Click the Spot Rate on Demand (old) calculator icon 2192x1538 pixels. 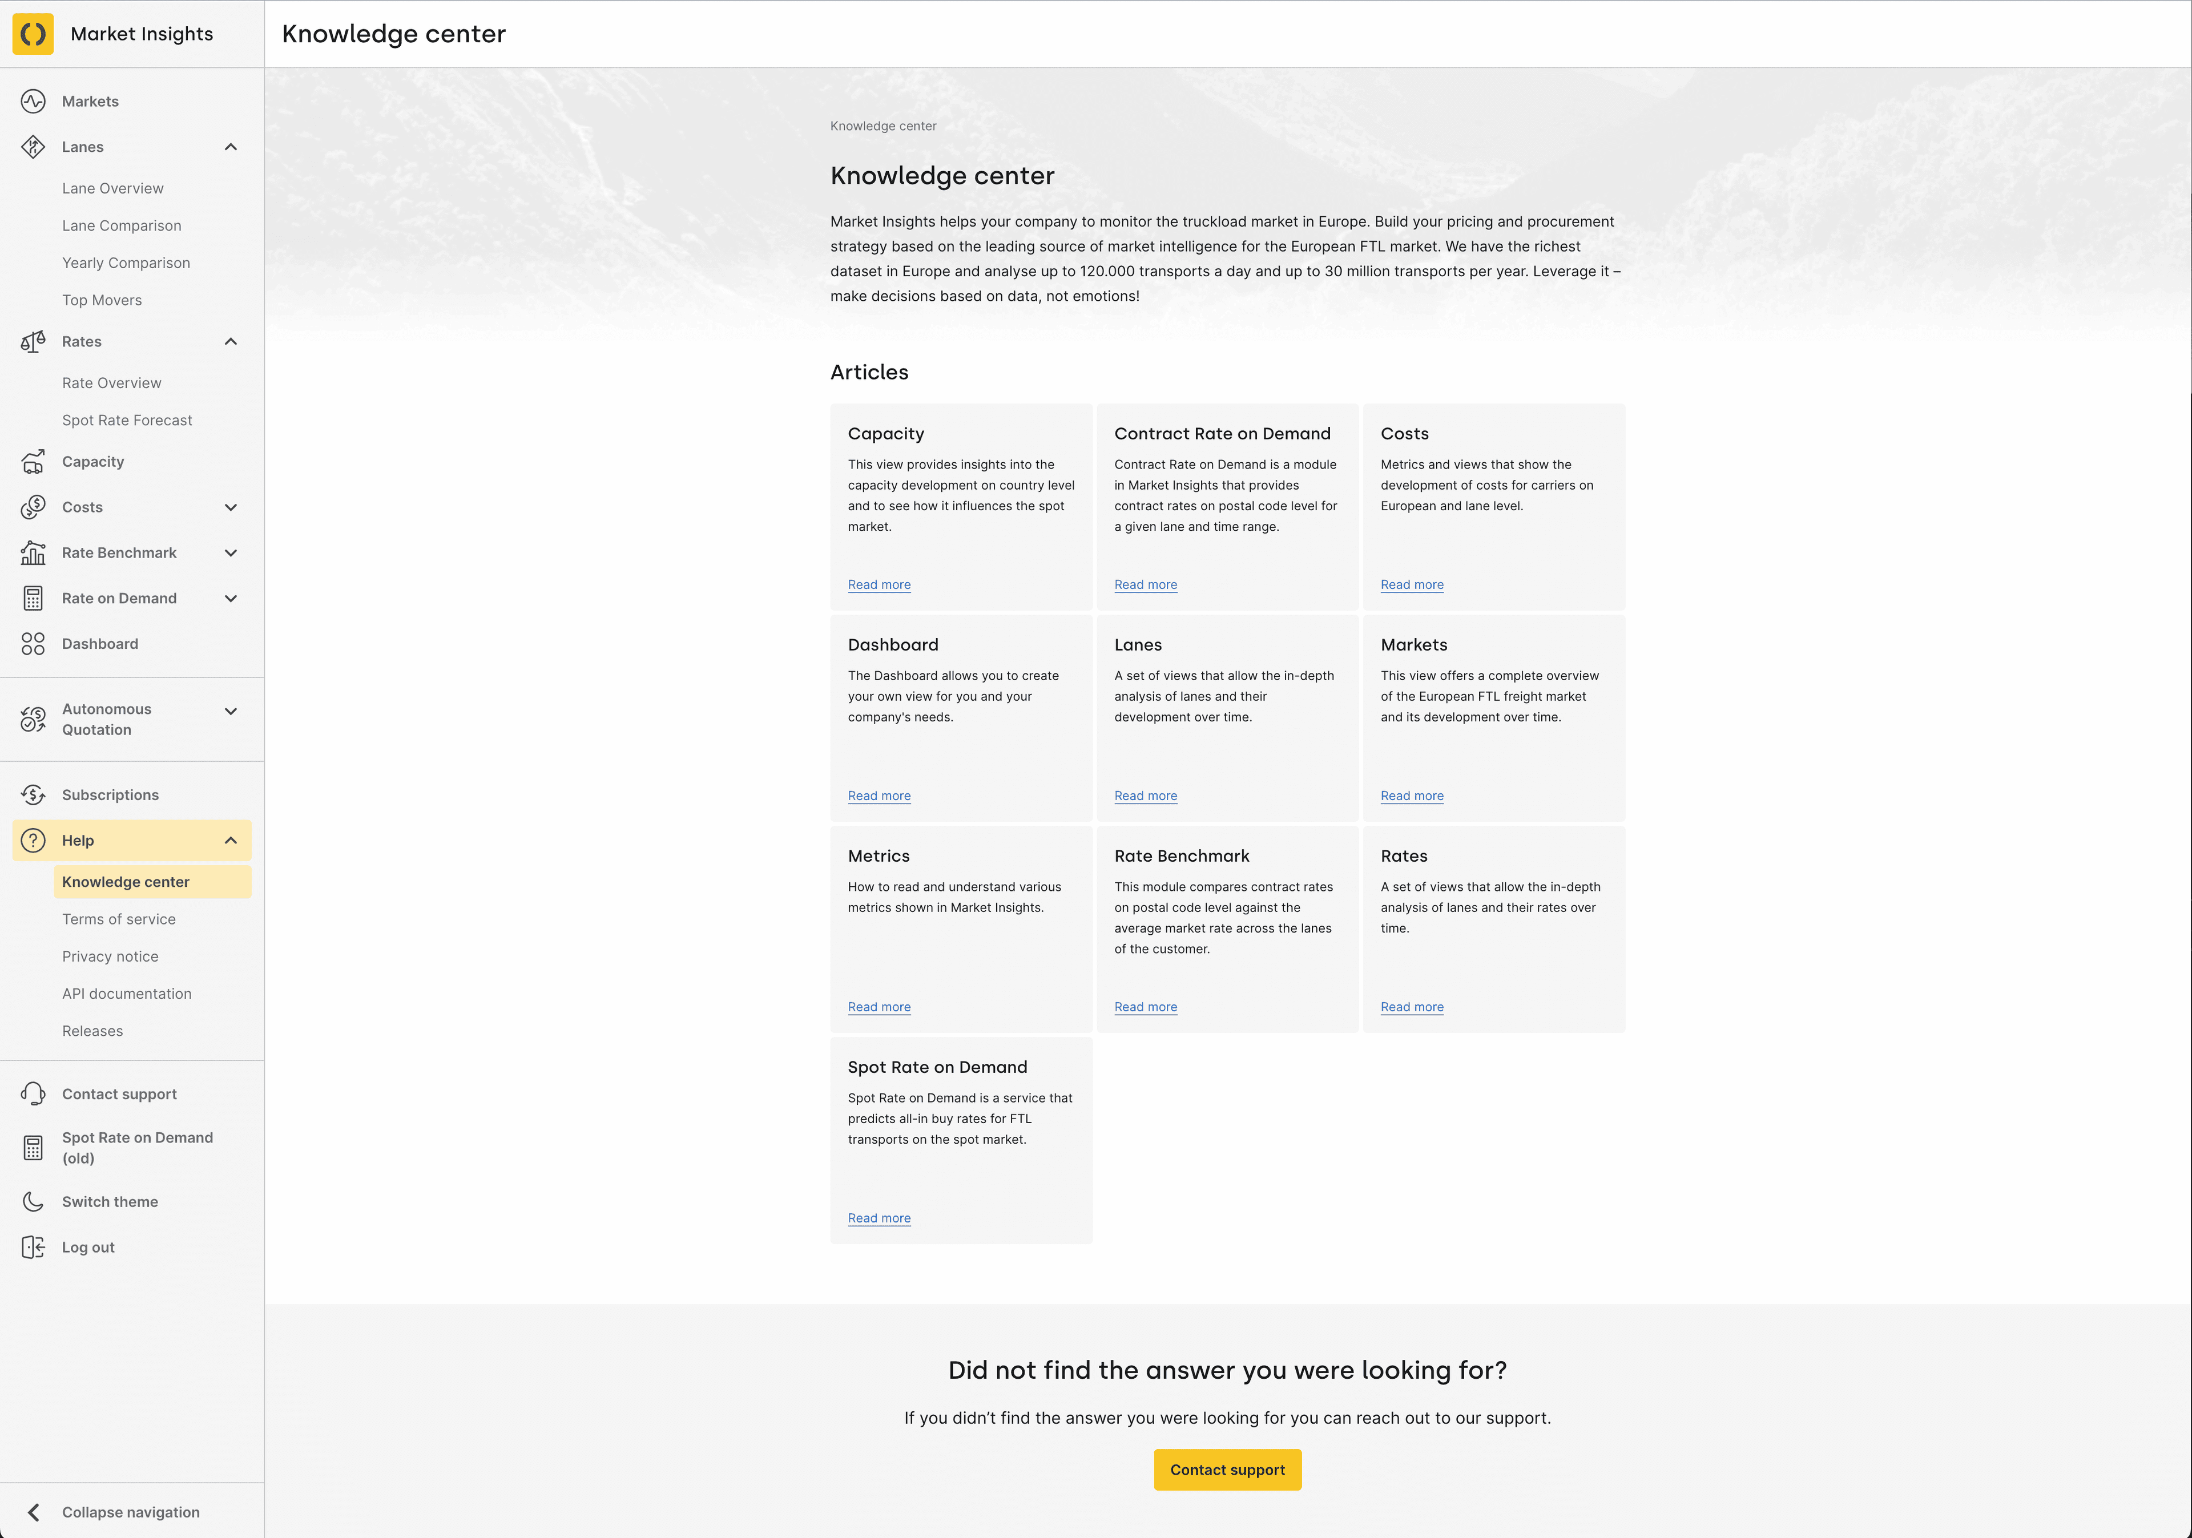tap(34, 1148)
